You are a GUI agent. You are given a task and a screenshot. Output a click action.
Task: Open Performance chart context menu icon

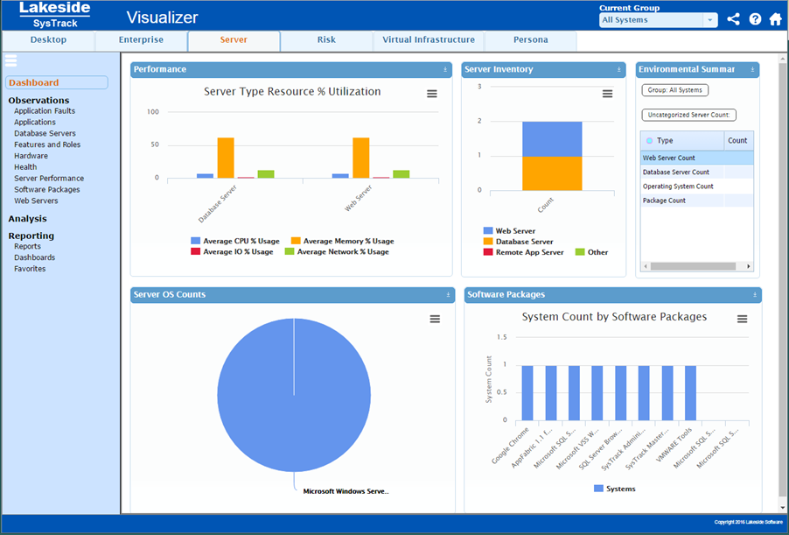[432, 94]
